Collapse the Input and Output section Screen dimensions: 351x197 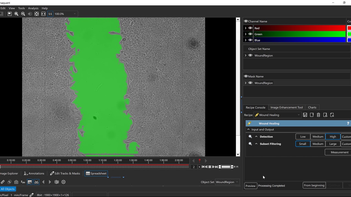248,129
